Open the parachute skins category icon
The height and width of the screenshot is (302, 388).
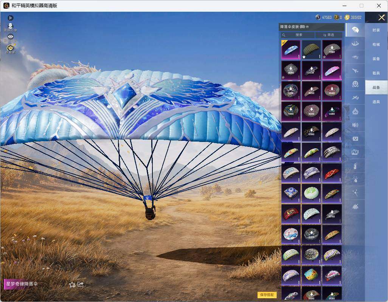pos(355,30)
